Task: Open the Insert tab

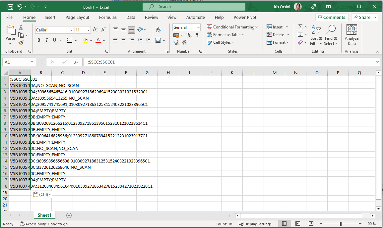Action: pyautogui.click(x=50, y=17)
